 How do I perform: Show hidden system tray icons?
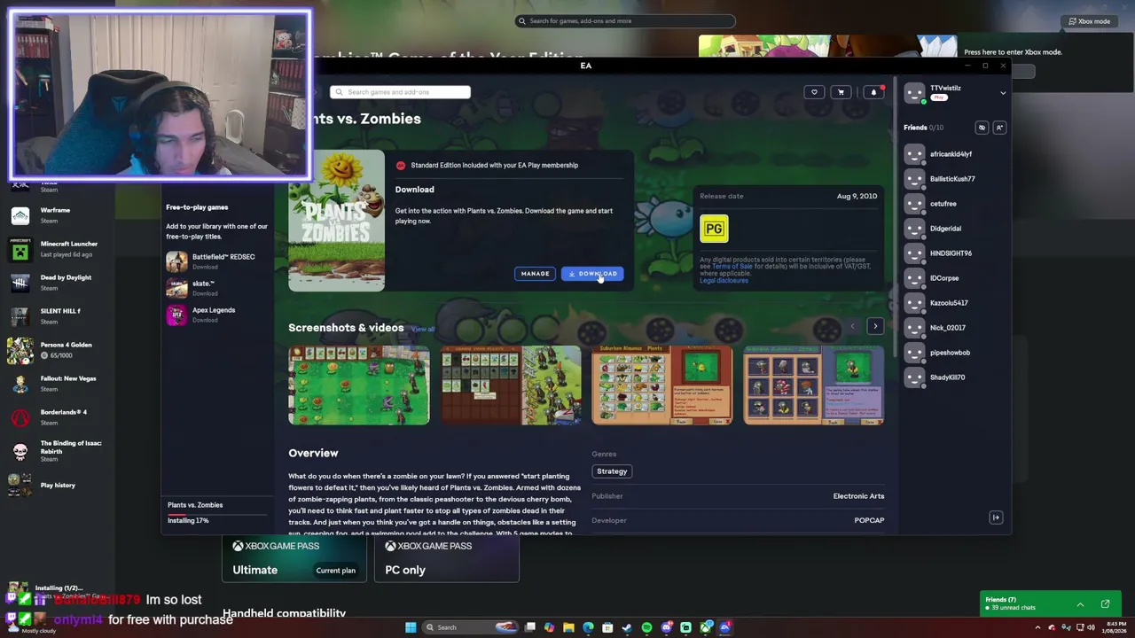pyautogui.click(x=1038, y=627)
